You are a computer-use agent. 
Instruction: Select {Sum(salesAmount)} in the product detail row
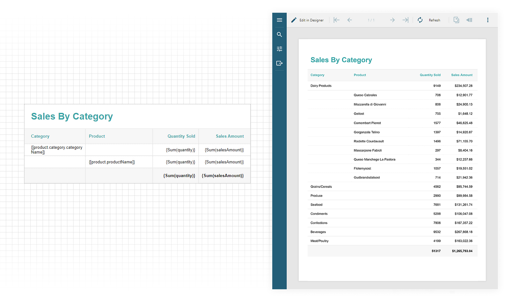coord(224,162)
